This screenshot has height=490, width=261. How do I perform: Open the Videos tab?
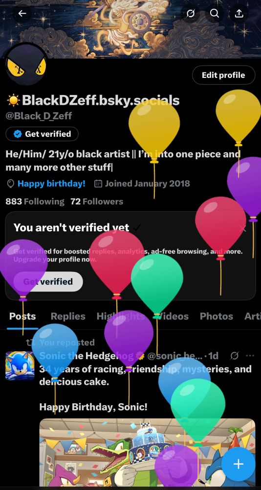[172, 316]
